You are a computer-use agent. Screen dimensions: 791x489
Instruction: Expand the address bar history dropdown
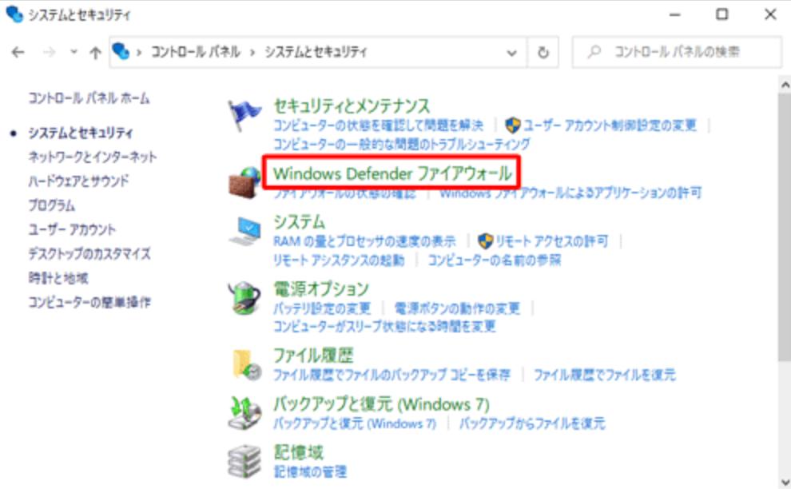coord(511,53)
